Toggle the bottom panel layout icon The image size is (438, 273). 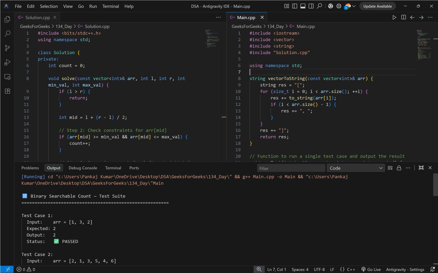point(303,6)
